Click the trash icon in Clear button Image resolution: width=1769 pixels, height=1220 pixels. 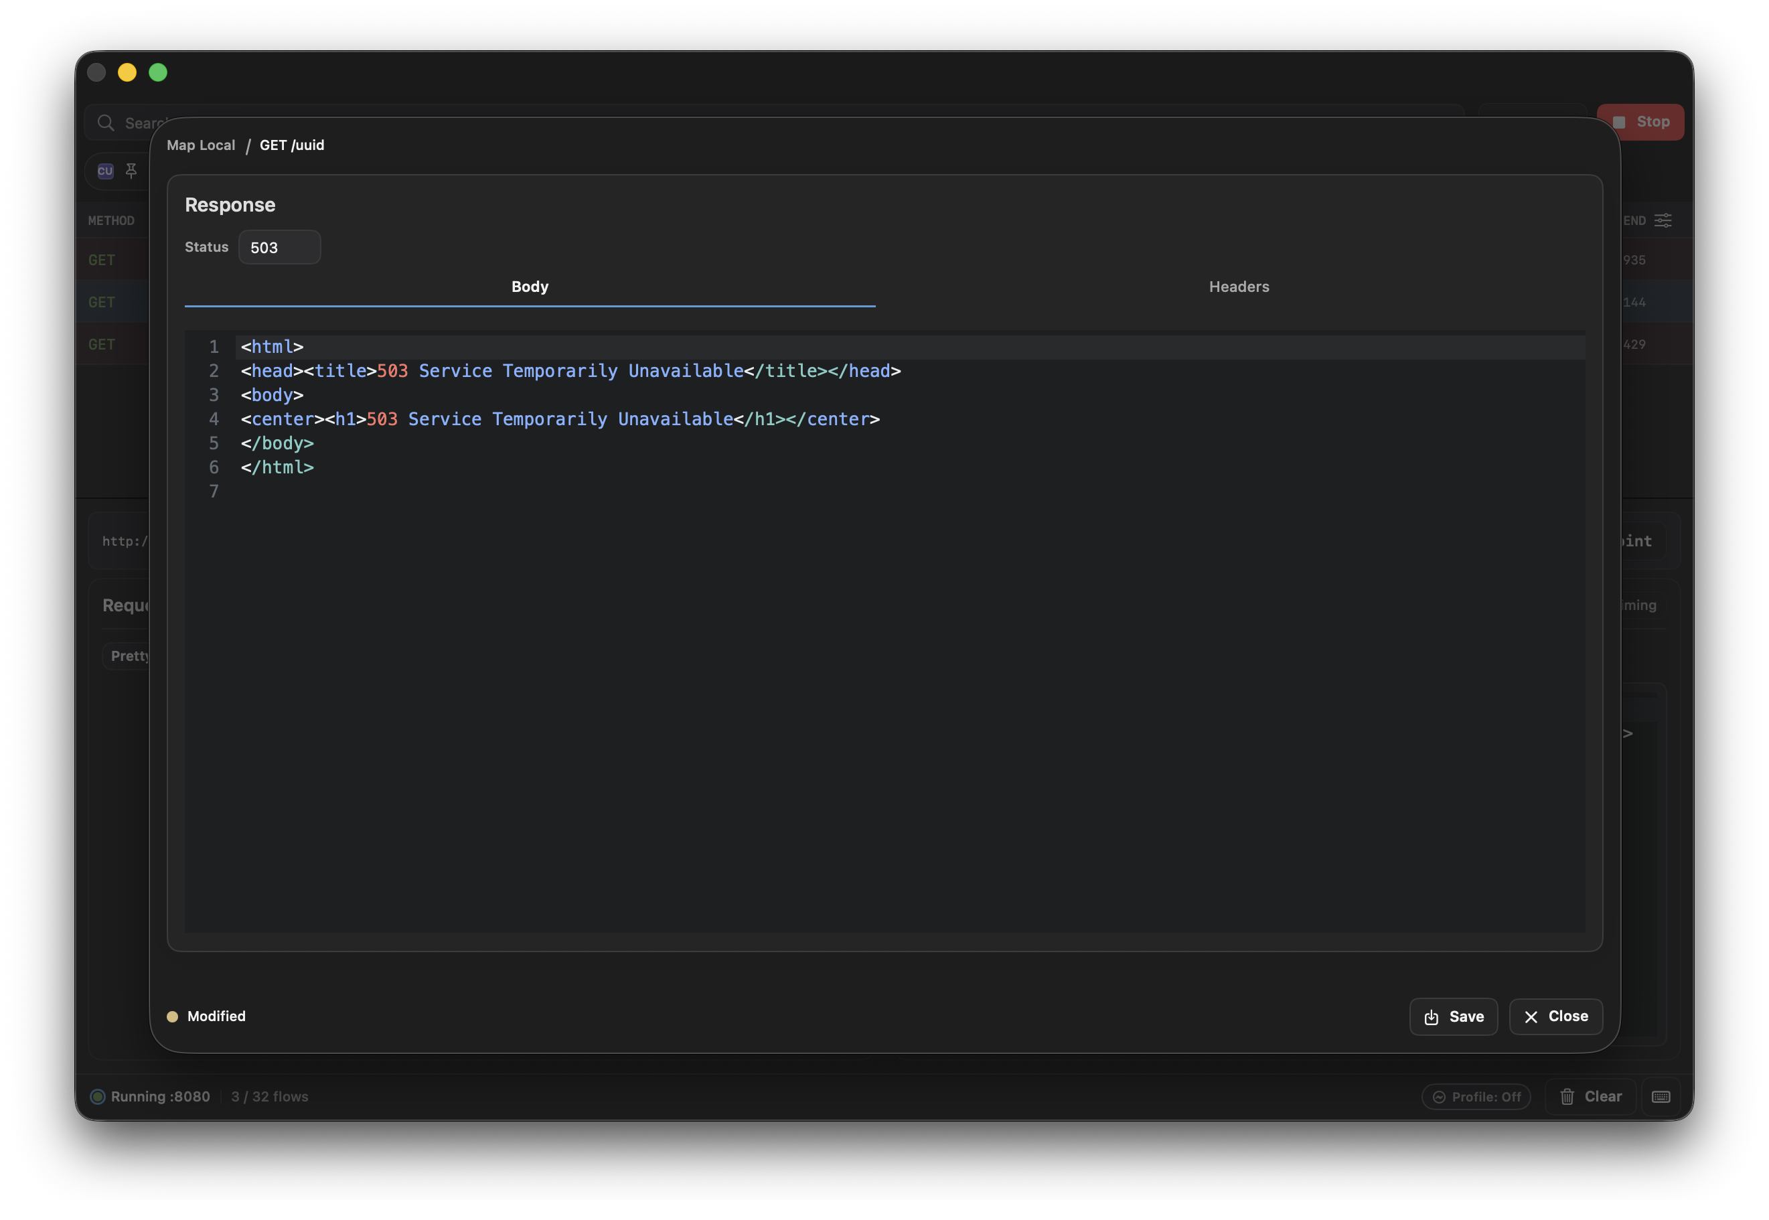pos(1567,1096)
